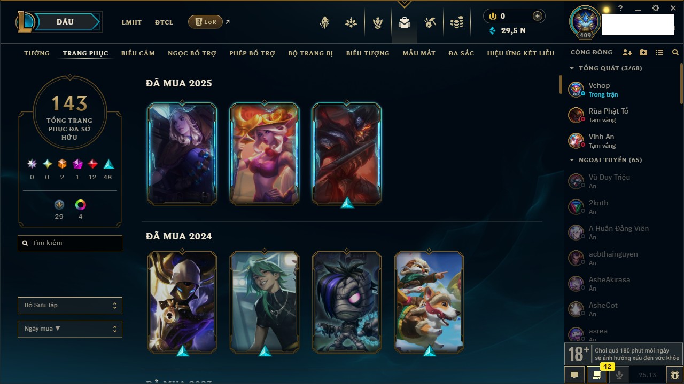The height and width of the screenshot is (384, 684).
Task: Click the plus button to buy RP
Action: pos(538,16)
